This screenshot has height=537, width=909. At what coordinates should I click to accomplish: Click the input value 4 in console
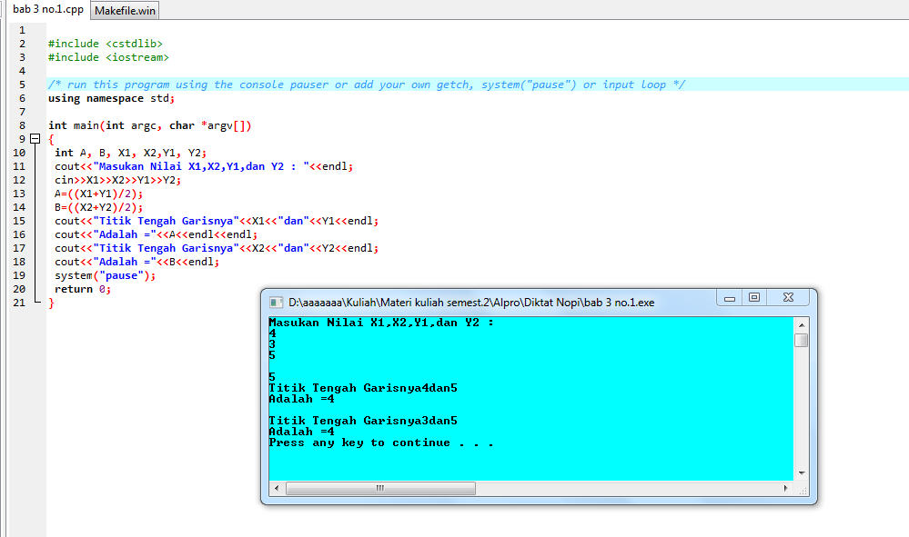(272, 333)
